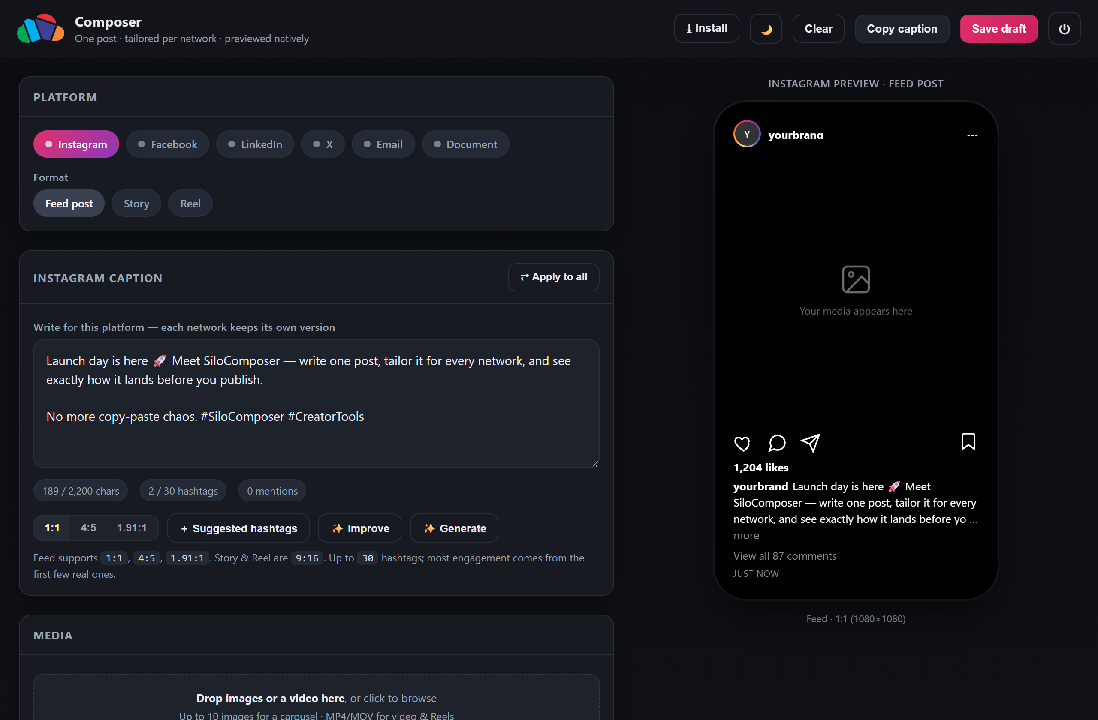The height and width of the screenshot is (720, 1098).
Task: Click into the Instagram caption text area
Action: coord(317,404)
